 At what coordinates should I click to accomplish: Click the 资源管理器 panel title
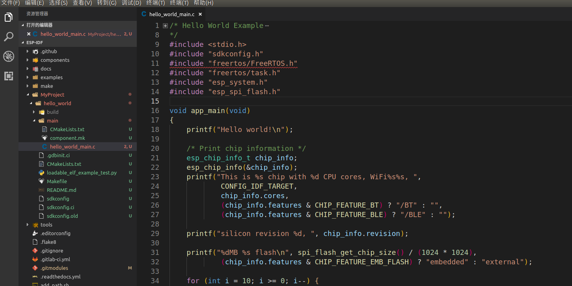click(37, 14)
